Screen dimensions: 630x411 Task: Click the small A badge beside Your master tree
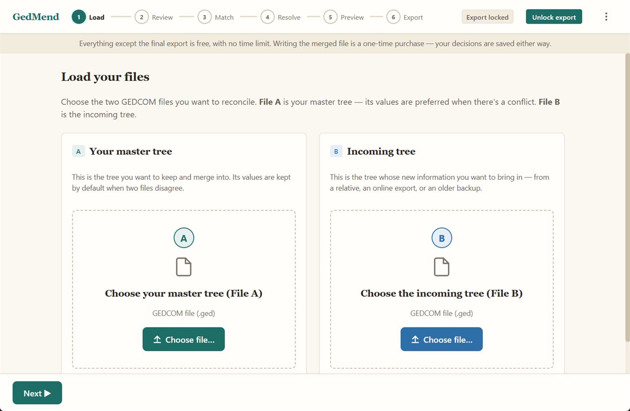78,151
